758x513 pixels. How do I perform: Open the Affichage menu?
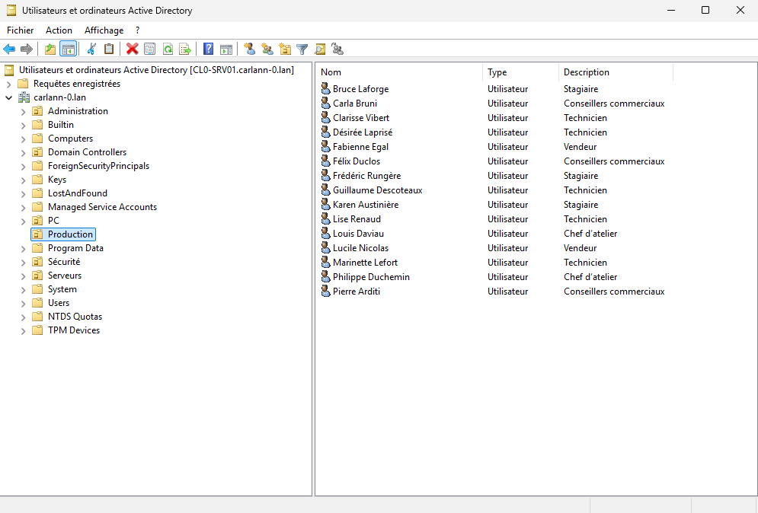click(104, 30)
